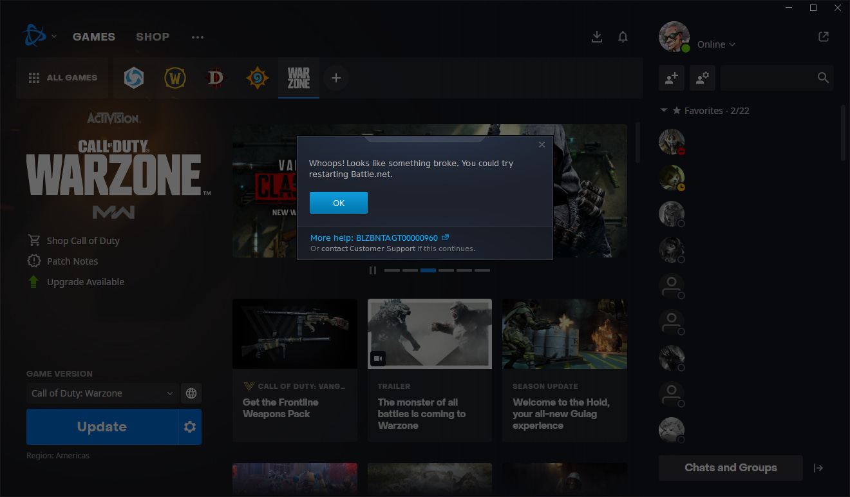Expand the Battle.net logo dropdown arrow
Screen dimensions: 850x497
coord(54,36)
